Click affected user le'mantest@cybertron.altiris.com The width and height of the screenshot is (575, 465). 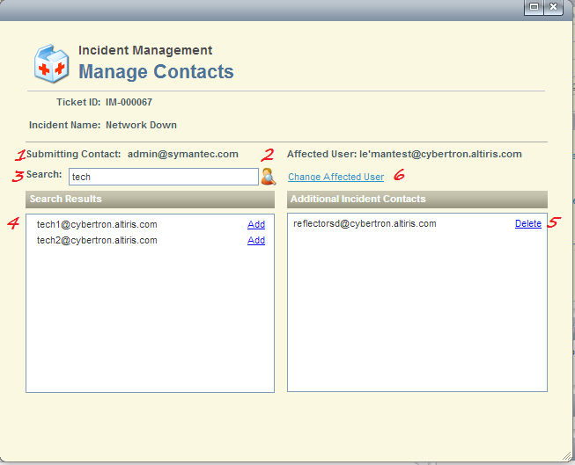point(440,154)
